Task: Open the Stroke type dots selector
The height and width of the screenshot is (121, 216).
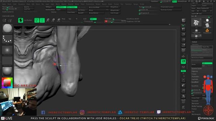Action: coord(7,39)
